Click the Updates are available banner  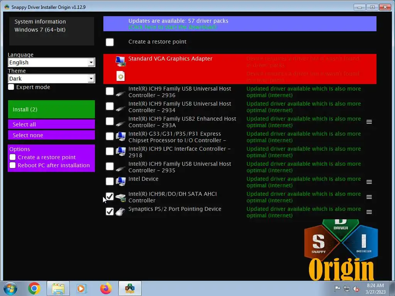240,24
